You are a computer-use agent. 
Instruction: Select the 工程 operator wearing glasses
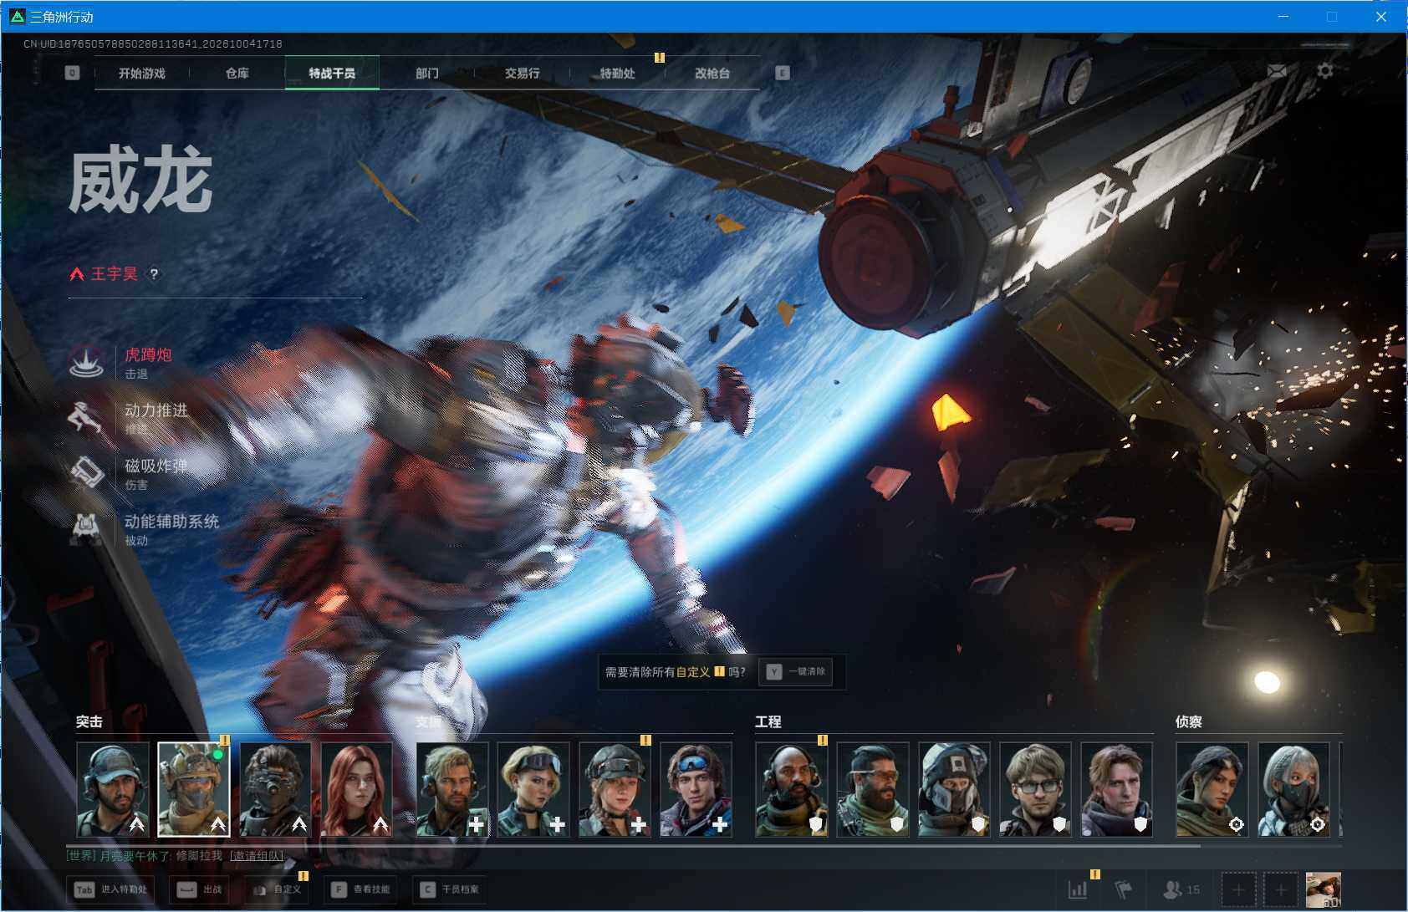[1035, 789]
